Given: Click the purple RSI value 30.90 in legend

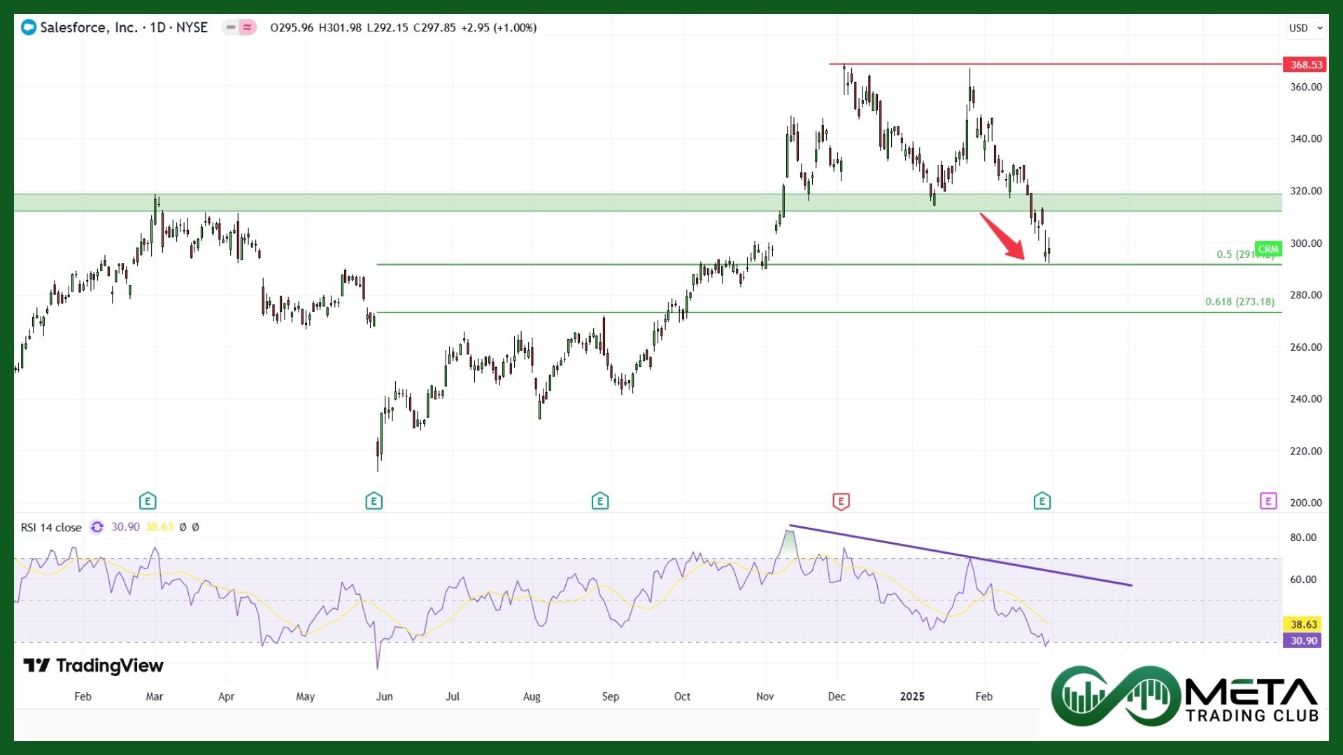Looking at the screenshot, I should (x=125, y=527).
